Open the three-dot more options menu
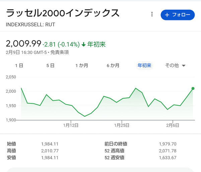The height and width of the screenshot is (172, 201). tap(152, 14)
